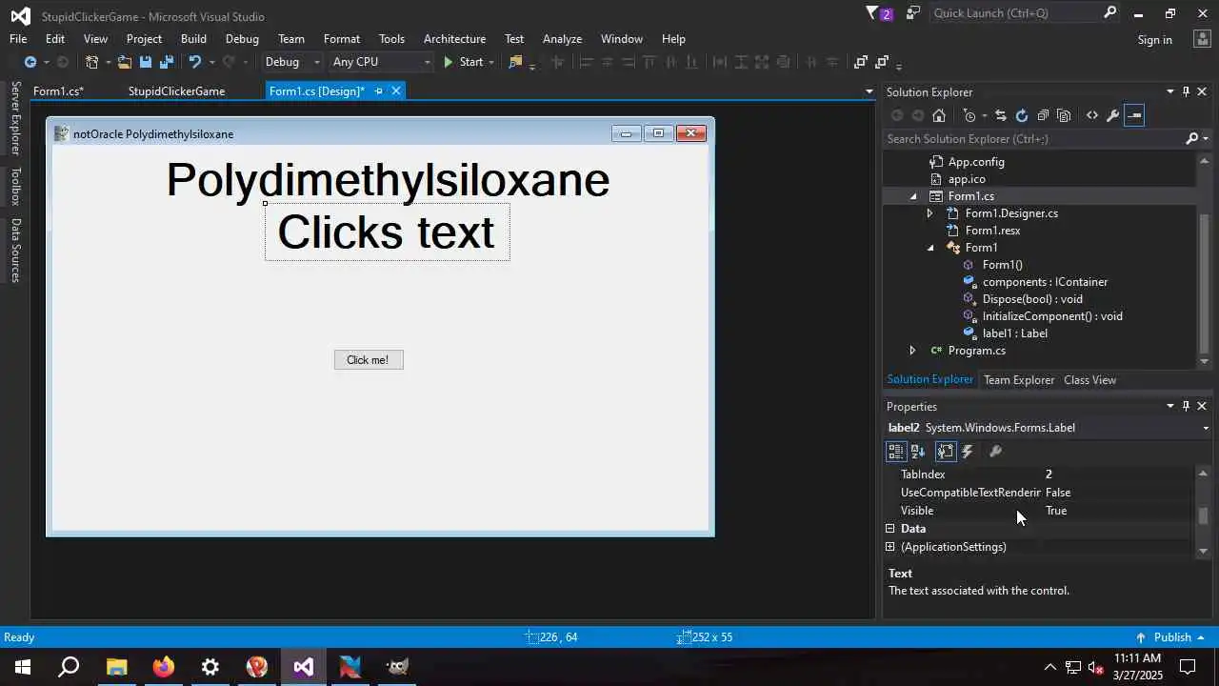Viewport: 1219px width, 686px height.
Task: Toggle Preview Selected Items in Solution Explorer
Action: coord(1133,115)
